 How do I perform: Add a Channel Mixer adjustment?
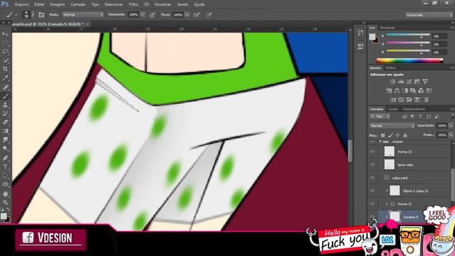point(421,91)
